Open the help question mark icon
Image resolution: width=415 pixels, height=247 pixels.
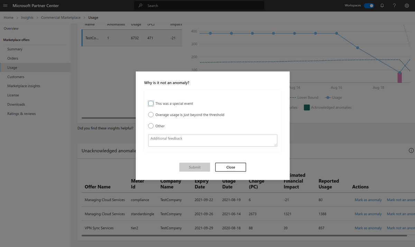(394, 6)
